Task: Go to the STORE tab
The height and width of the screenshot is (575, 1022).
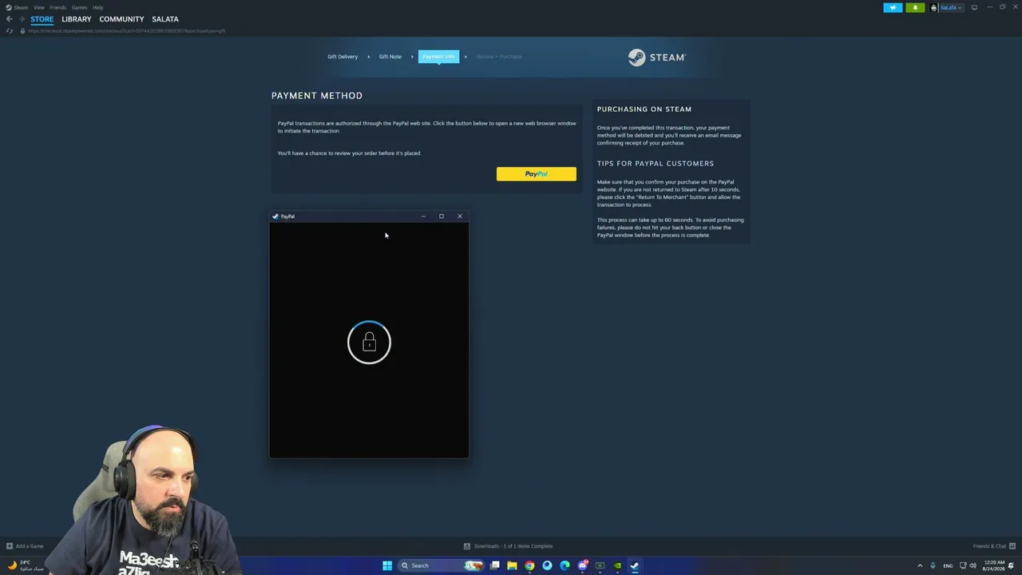Action: 42,19
